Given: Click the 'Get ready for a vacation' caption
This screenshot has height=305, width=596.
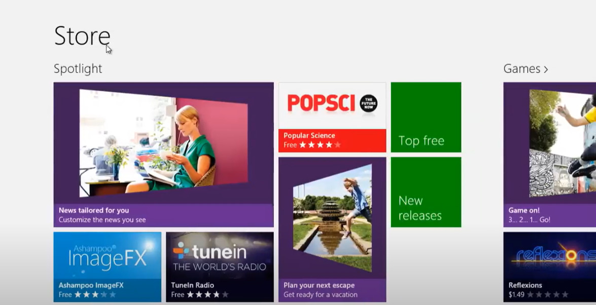Looking at the screenshot, I should coord(321,294).
